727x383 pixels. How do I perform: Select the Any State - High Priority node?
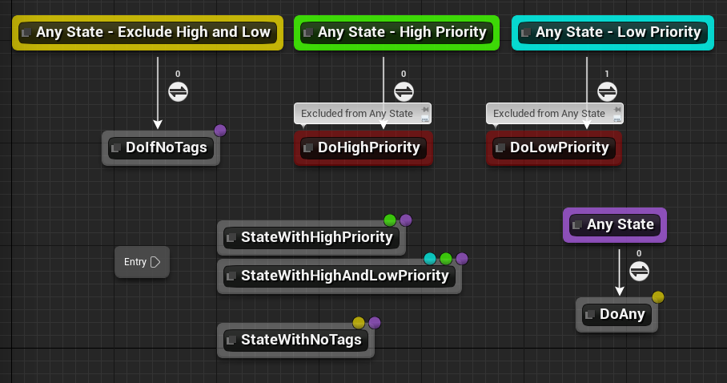(x=396, y=33)
